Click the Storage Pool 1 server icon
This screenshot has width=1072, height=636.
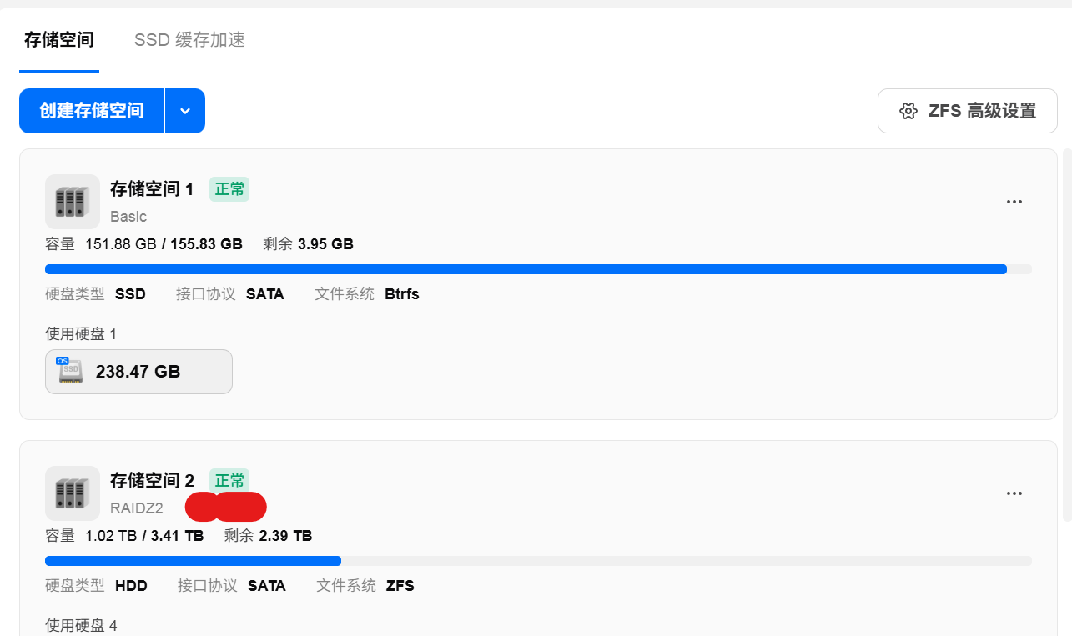[x=73, y=202]
